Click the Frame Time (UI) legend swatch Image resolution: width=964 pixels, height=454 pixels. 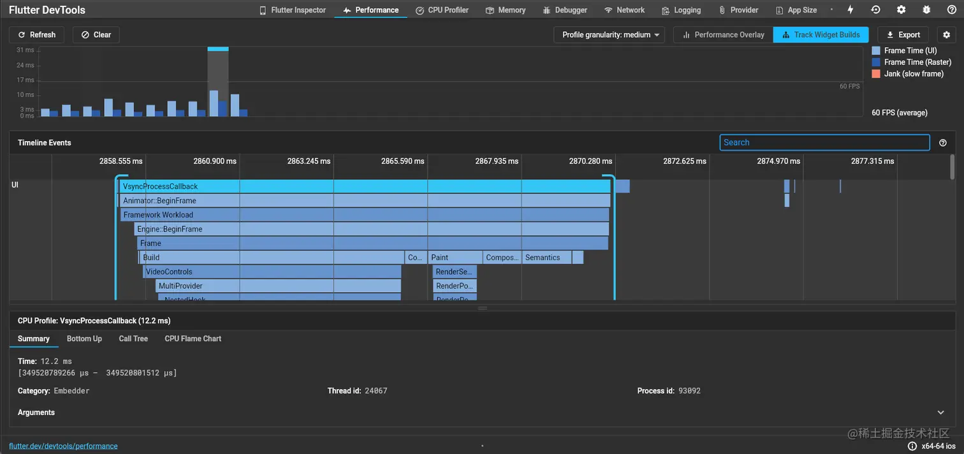coord(876,50)
